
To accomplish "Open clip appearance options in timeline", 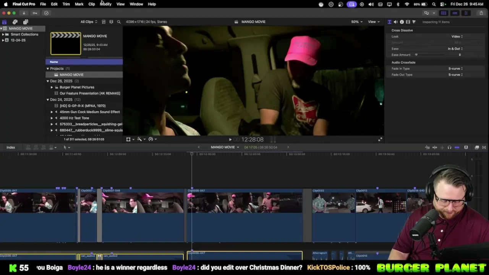I will click(x=466, y=147).
